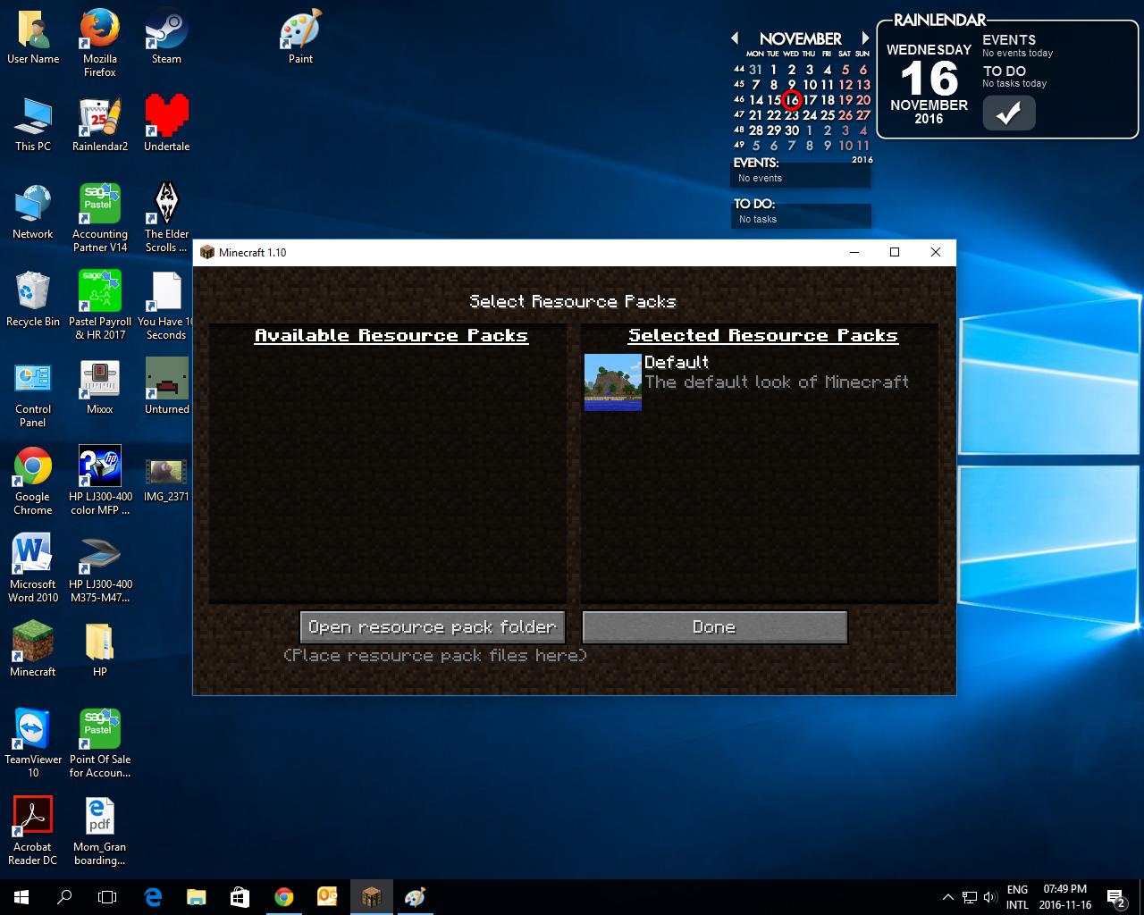Launch Mozilla Firefox from desktop
The width and height of the screenshot is (1144, 915).
[100, 30]
